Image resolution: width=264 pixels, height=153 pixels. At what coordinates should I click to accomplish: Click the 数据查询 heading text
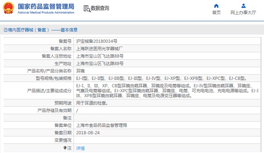(100, 8)
